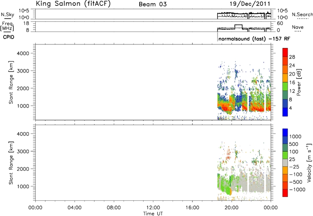Click the gray -25 to 25 segment of the Velocity colorbar
This screenshot has height=216, width=313.
click(285, 163)
